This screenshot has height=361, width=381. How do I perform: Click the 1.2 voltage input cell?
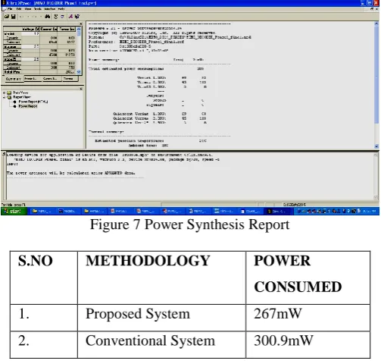[x=30, y=33]
